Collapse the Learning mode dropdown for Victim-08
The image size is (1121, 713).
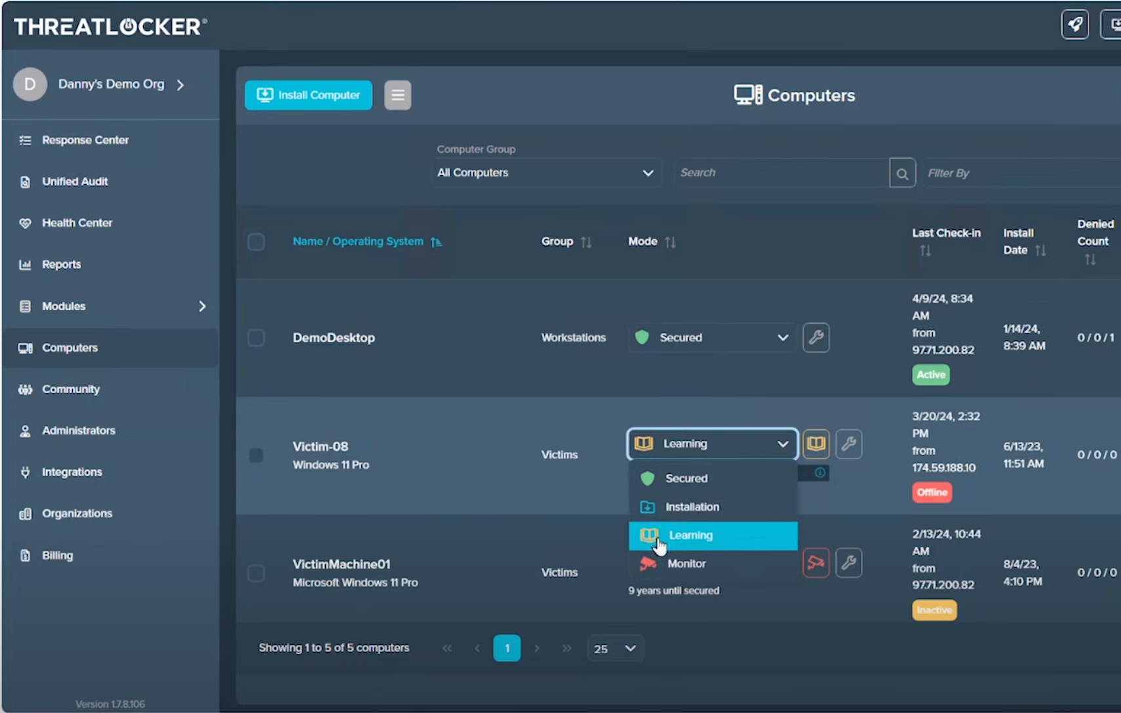tap(712, 444)
